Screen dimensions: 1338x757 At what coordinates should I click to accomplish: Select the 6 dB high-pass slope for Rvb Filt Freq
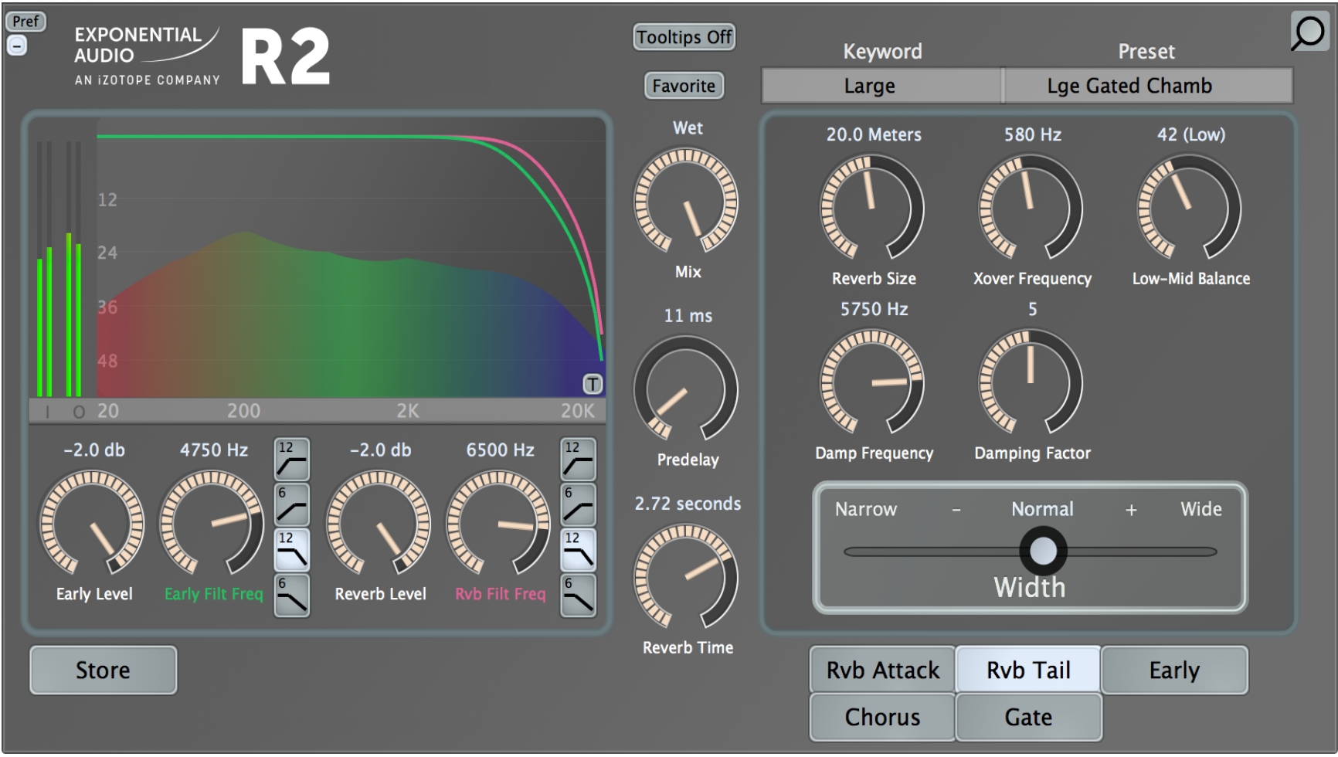576,505
